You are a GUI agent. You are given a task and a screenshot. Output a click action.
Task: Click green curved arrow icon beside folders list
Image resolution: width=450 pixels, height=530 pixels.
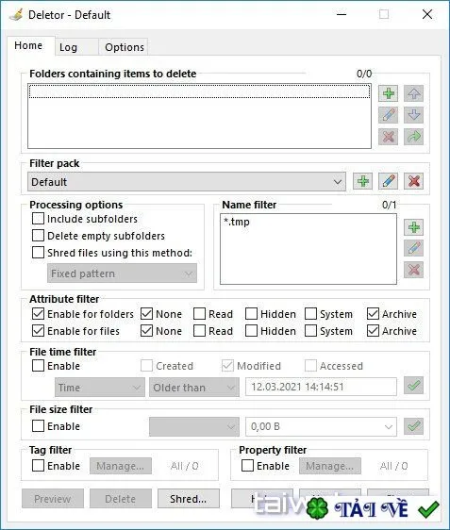[x=414, y=137]
